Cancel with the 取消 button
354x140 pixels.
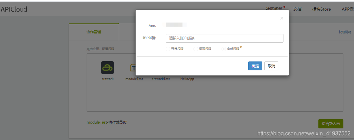tap(271, 66)
